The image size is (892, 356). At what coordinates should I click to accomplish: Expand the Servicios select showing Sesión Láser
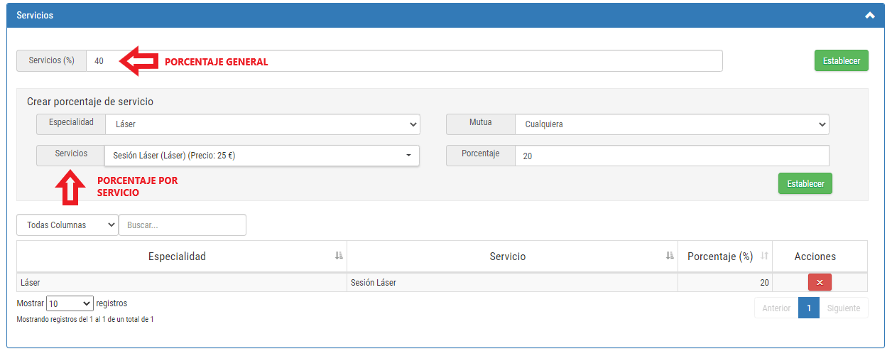coord(262,156)
